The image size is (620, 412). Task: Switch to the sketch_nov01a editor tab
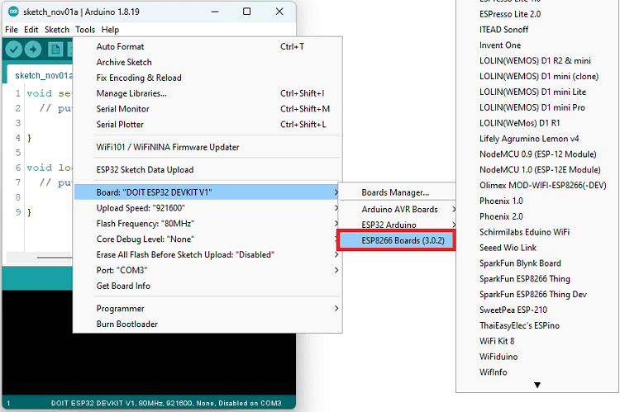(41, 74)
